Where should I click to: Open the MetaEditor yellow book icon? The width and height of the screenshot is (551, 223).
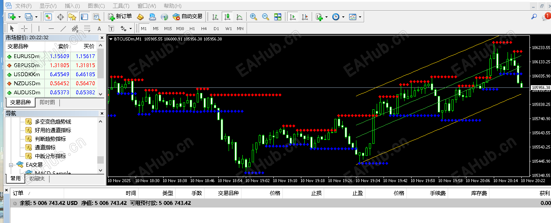140,17
